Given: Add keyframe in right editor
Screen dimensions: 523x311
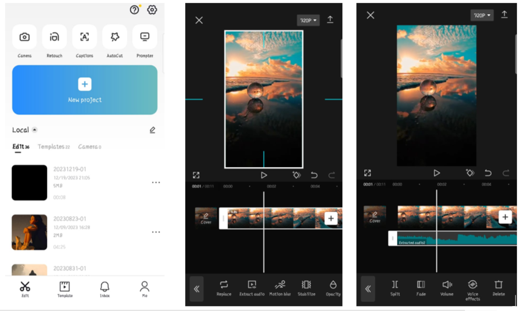Looking at the screenshot, I should (470, 173).
